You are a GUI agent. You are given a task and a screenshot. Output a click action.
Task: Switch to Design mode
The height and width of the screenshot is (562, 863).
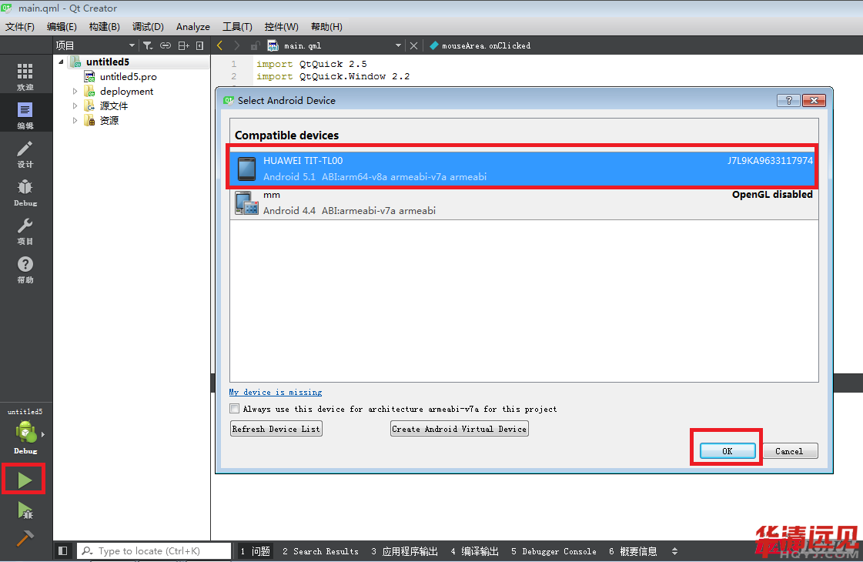[25, 153]
